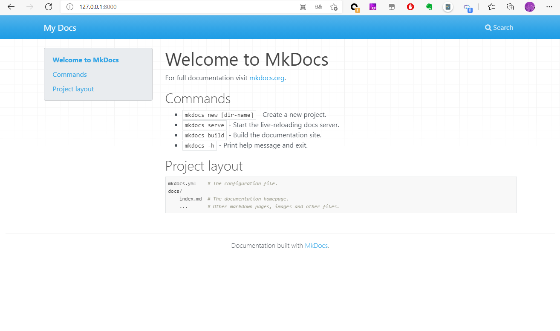Open the red ad blocker hand extension

click(410, 7)
